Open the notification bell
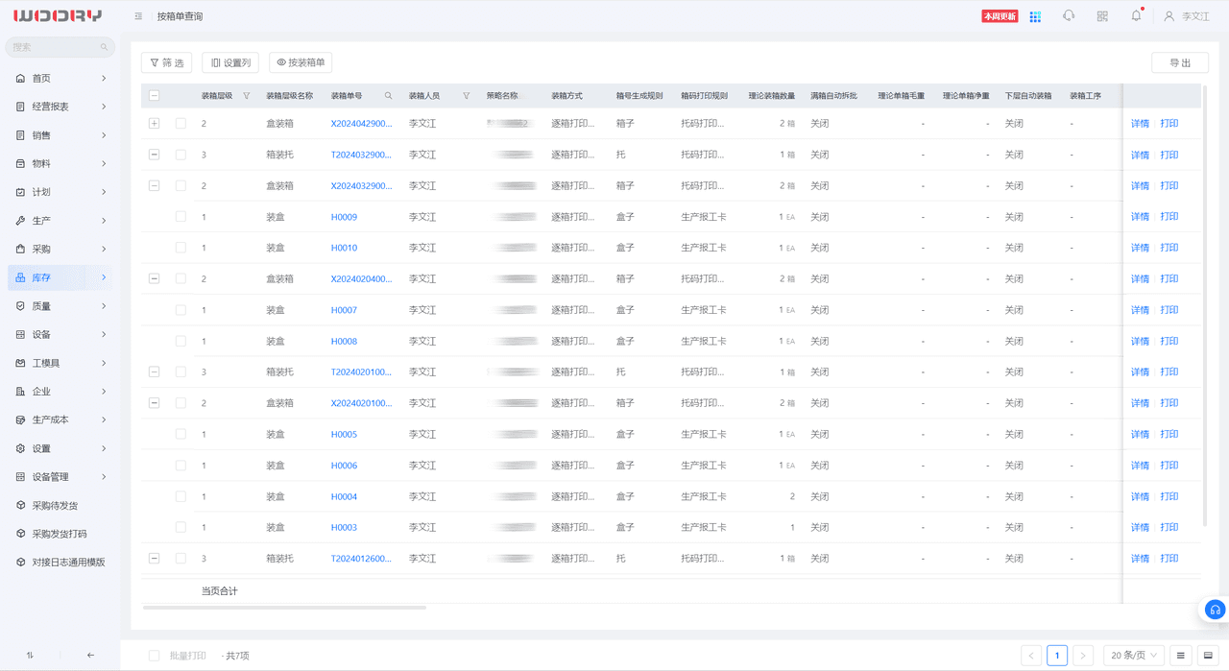This screenshot has width=1229, height=671. (1137, 16)
